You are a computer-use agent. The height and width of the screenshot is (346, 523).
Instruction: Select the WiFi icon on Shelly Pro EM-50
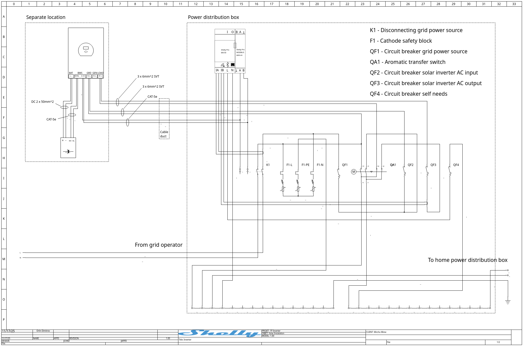tap(222, 65)
